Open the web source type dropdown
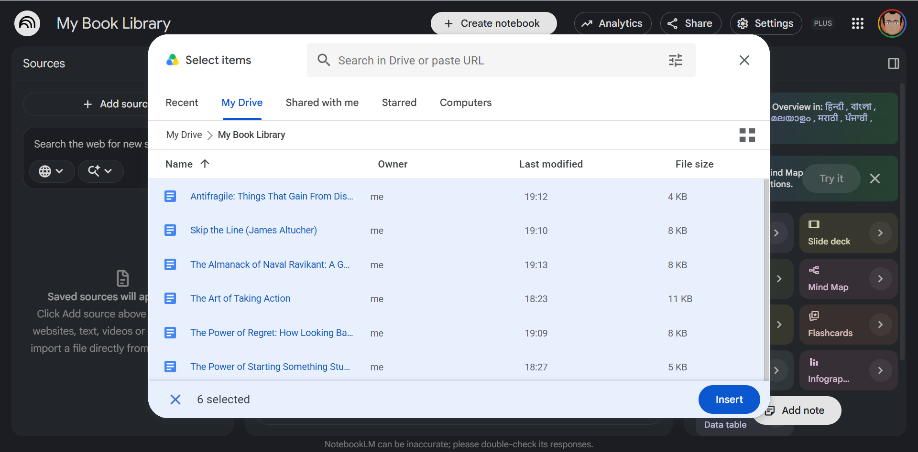 click(x=52, y=171)
